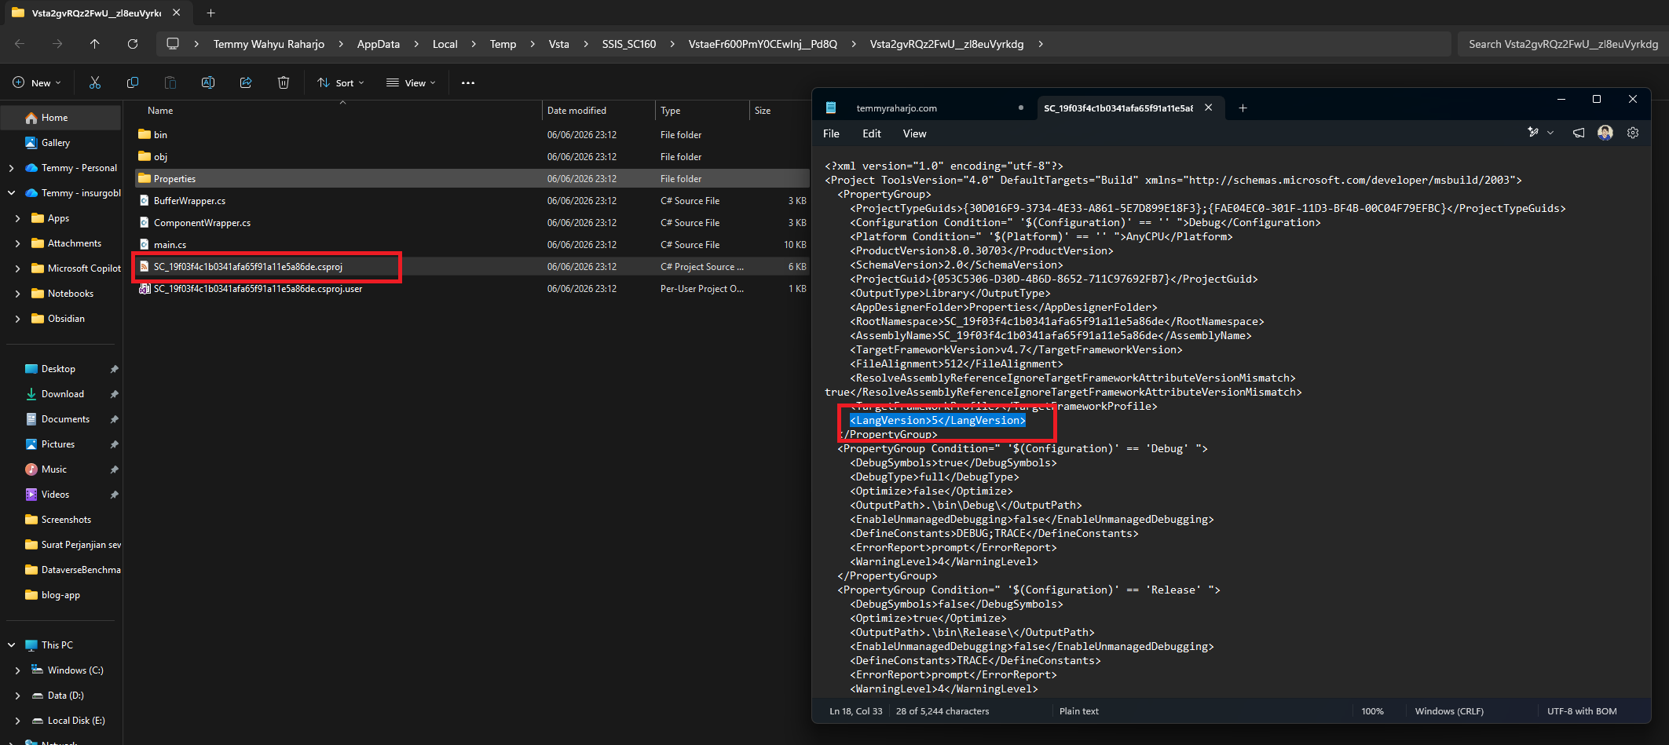Click SSIS_SC160 in the breadcrumb path
This screenshot has height=745, width=1669.
pos(629,44)
